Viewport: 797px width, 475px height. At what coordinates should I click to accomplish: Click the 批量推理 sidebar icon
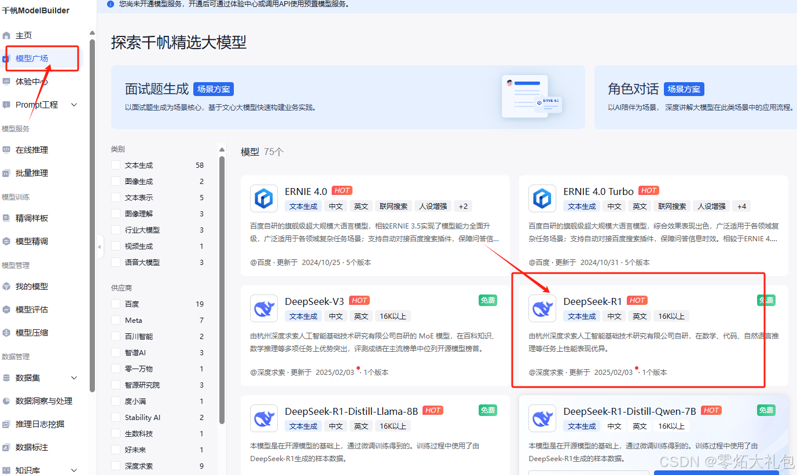point(6,173)
